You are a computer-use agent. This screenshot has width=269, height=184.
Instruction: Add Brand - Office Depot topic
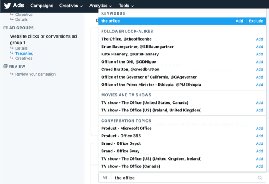[x=260, y=143]
